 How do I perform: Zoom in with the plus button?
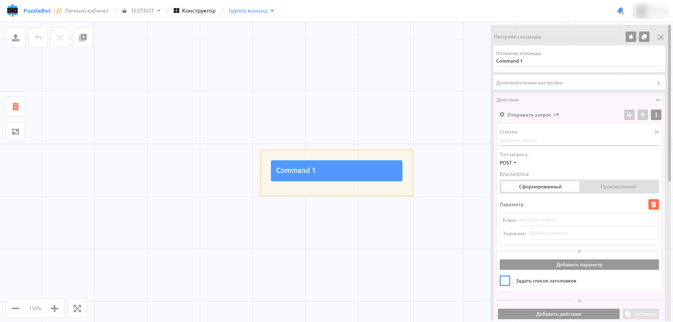pos(54,308)
